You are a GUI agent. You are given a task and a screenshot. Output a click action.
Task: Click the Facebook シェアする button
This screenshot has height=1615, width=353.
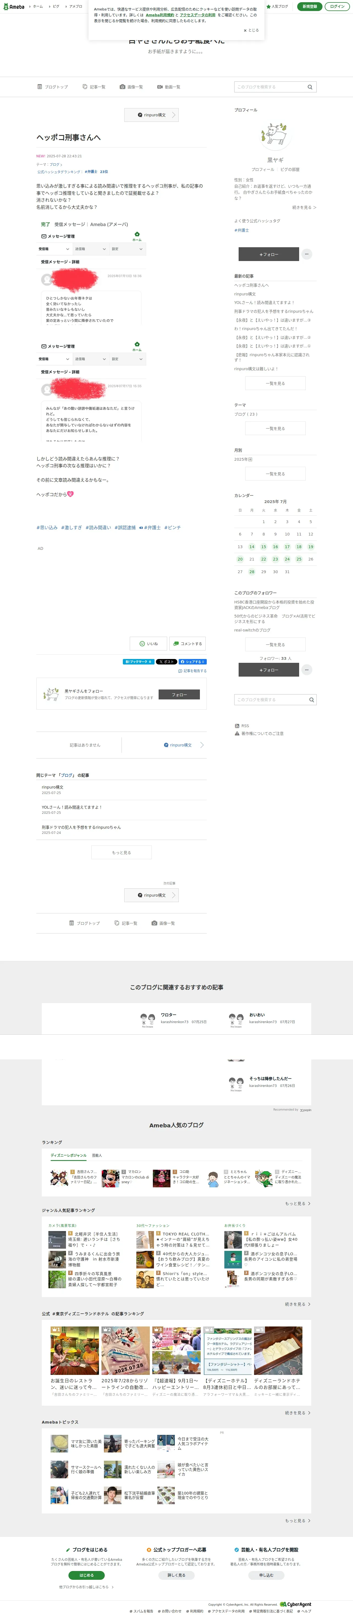(192, 662)
